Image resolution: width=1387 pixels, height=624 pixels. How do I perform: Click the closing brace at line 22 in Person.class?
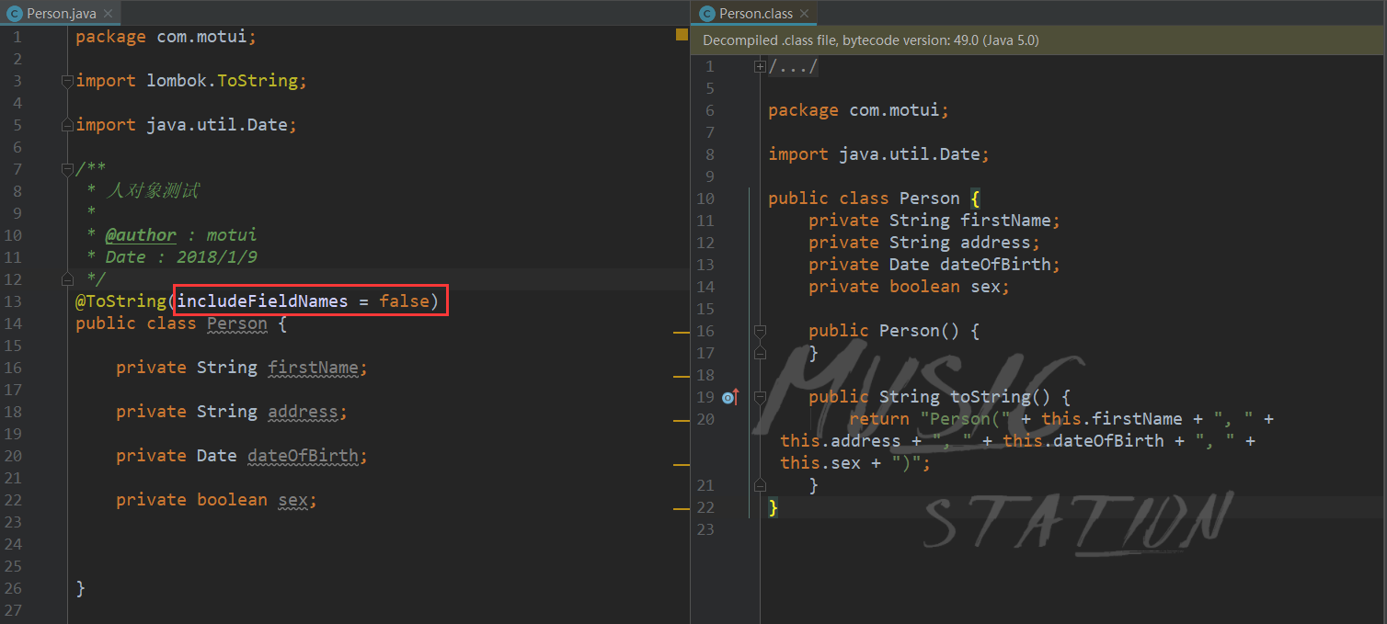774,507
